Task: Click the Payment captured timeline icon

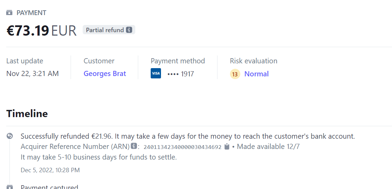Action: [x=10, y=187]
